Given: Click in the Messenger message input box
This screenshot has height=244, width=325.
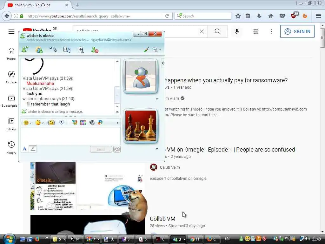Looking at the screenshot, I should (70, 136).
